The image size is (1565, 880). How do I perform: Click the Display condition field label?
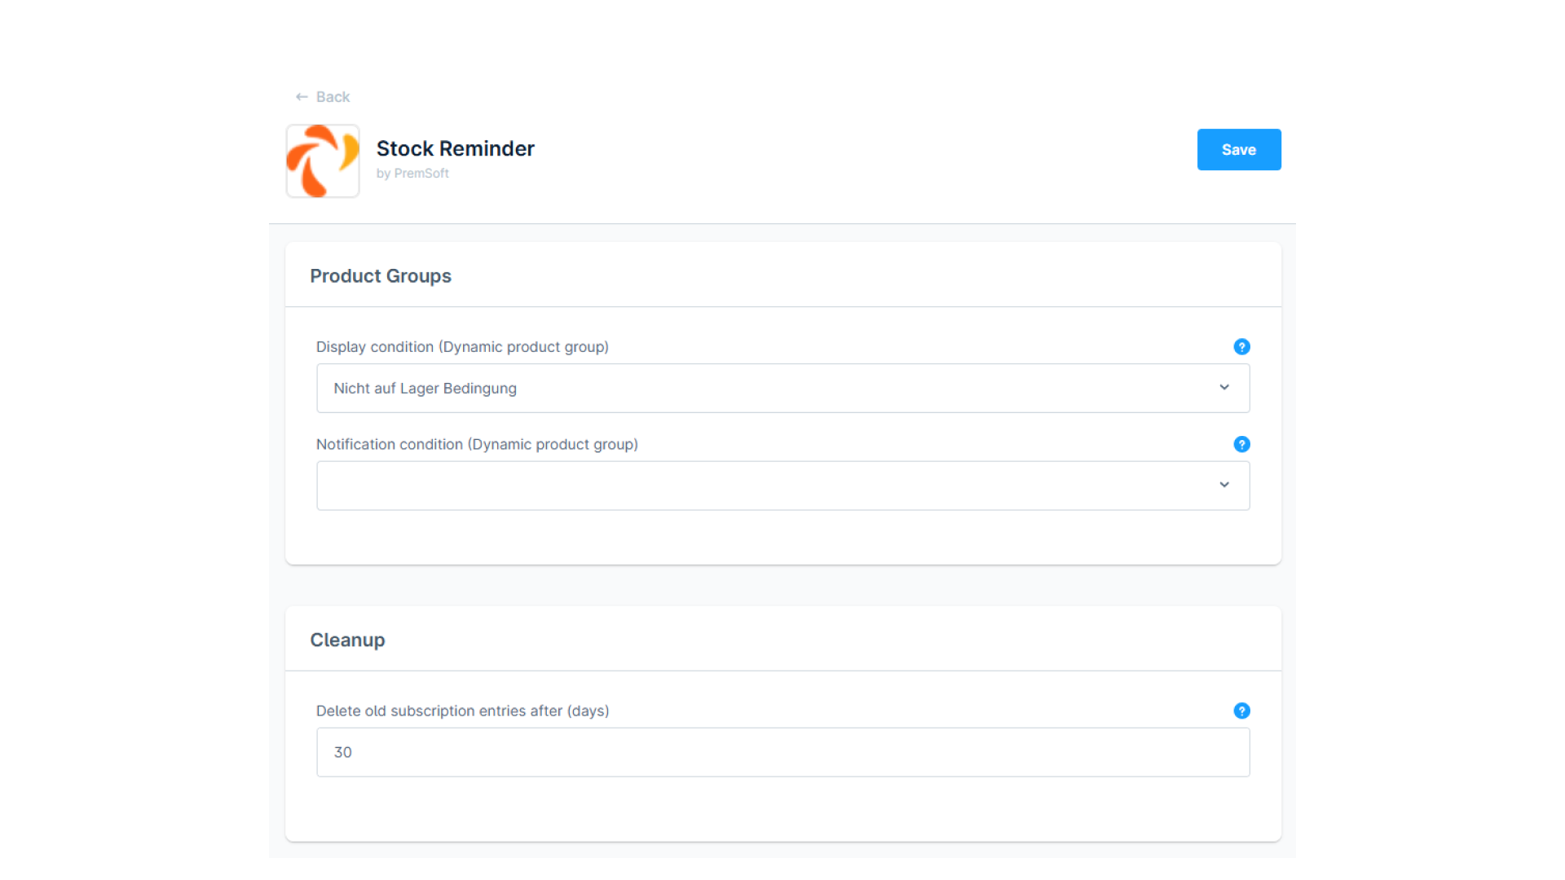[x=462, y=347]
